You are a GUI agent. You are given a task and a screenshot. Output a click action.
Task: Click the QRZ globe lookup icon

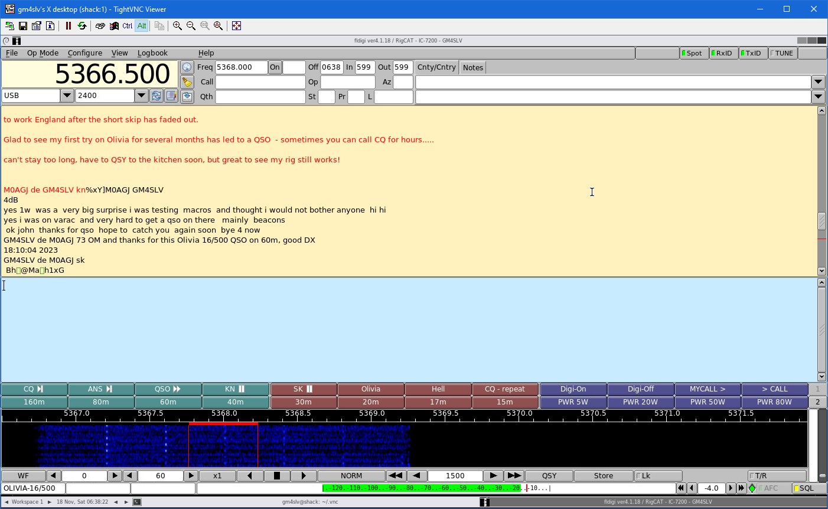(187, 67)
